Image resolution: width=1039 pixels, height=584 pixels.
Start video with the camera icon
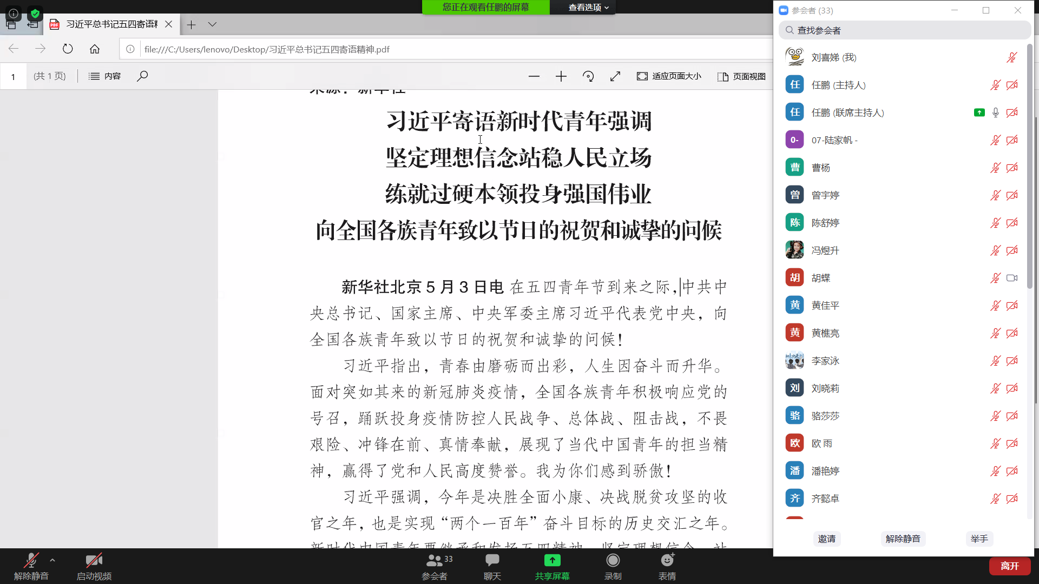point(94,561)
